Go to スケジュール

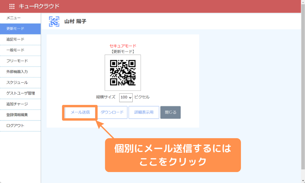coord(20,83)
